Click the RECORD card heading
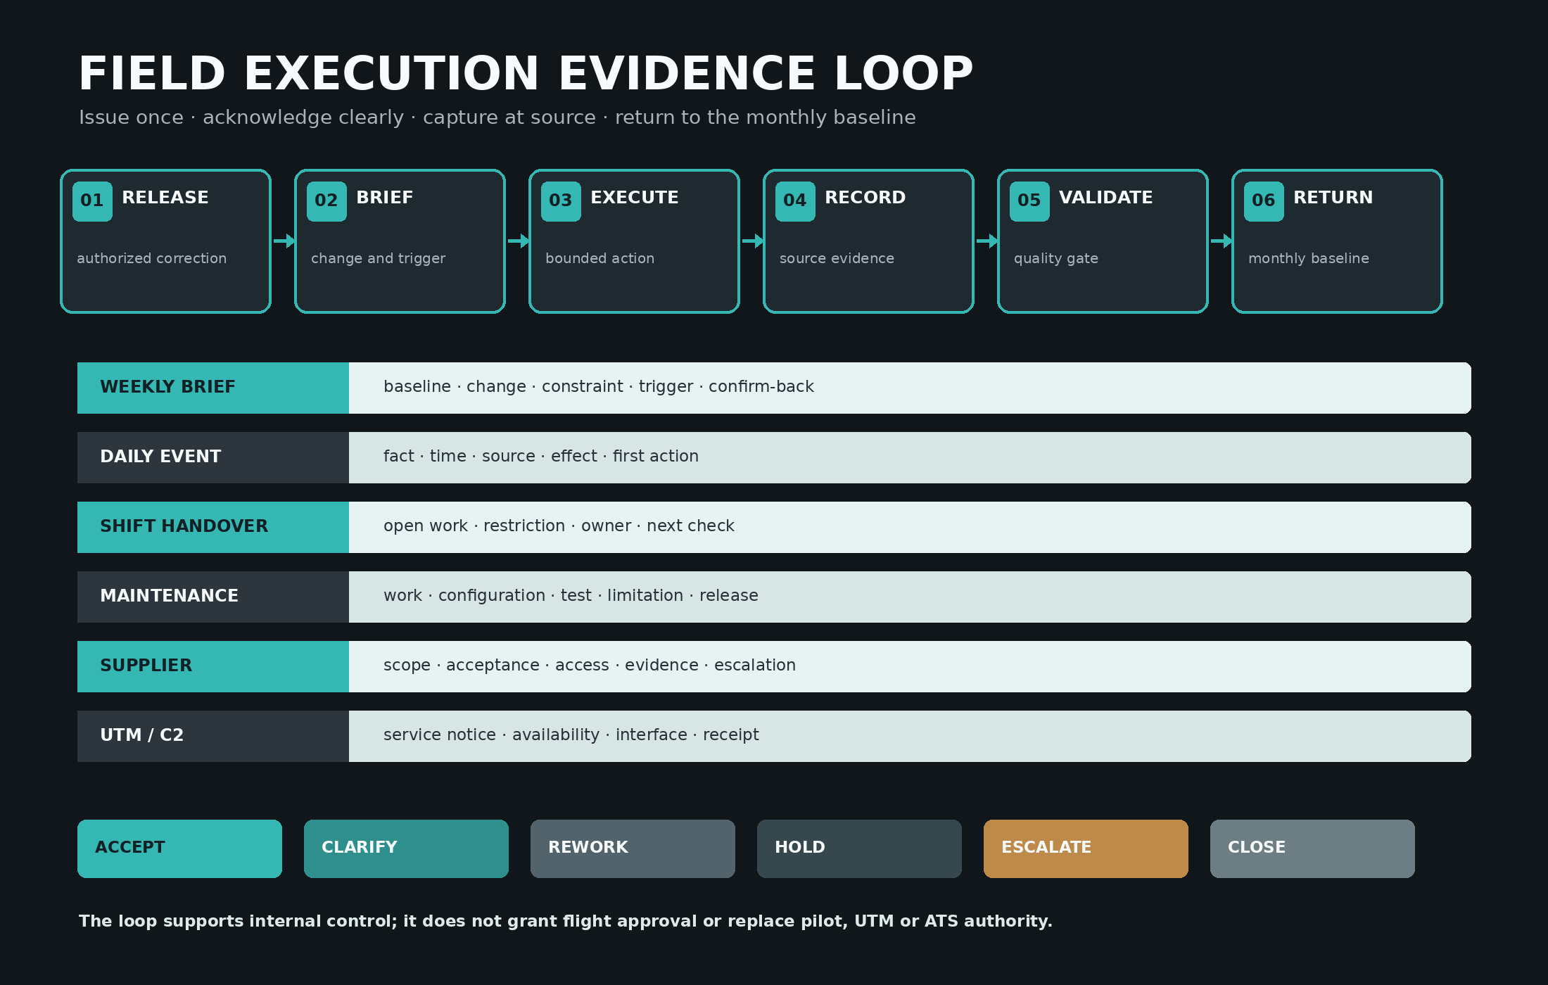 point(865,198)
